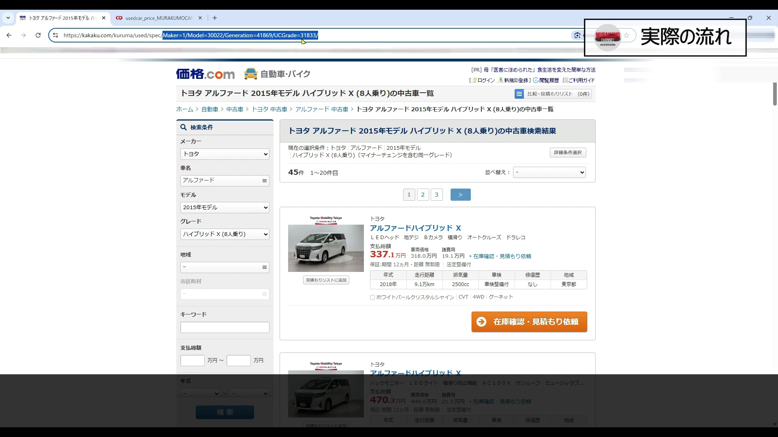Click the トヨタ 中古車 breadcrumb link

269,109
